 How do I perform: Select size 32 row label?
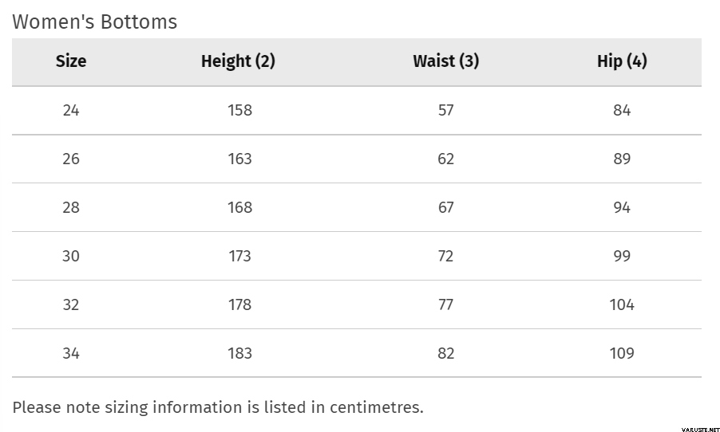(x=71, y=304)
